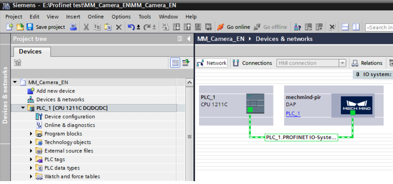
Task: Click the Start runtime RT icon
Action: point(209,27)
